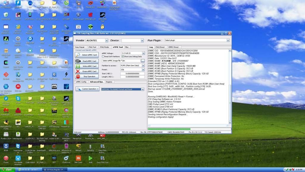Select the DC-Unlocker client desktop icon
The image size is (305, 172).
(66, 30)
